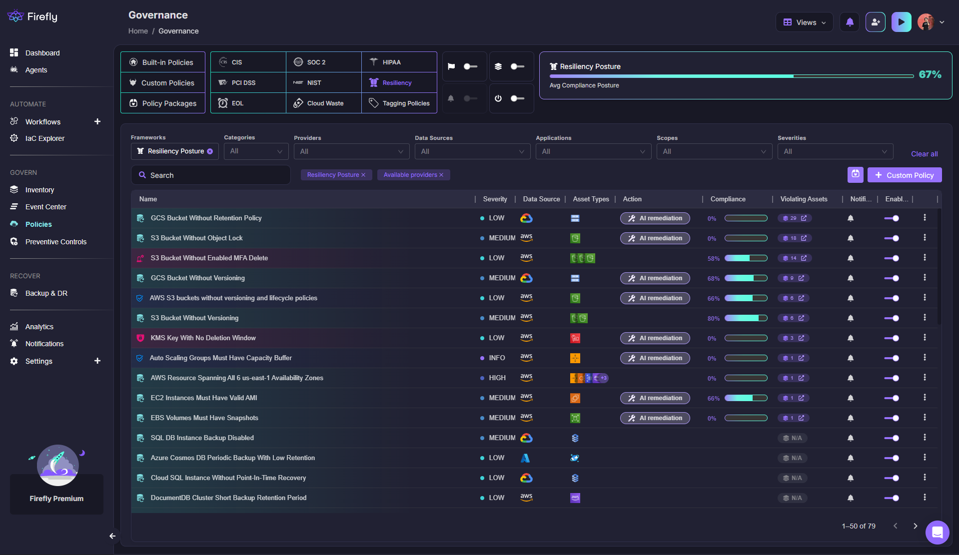Image resolution: width=959 pixels, height=555 pixels.
Task: Collapse the sidebar with the arrow icon
Action: pyautogui.click(x=112, y=536)
